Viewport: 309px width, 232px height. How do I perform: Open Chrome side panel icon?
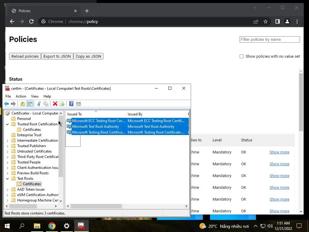[x=278, y=21]
